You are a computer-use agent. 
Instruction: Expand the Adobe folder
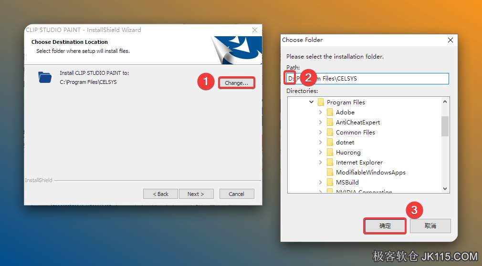coord(321,113)
